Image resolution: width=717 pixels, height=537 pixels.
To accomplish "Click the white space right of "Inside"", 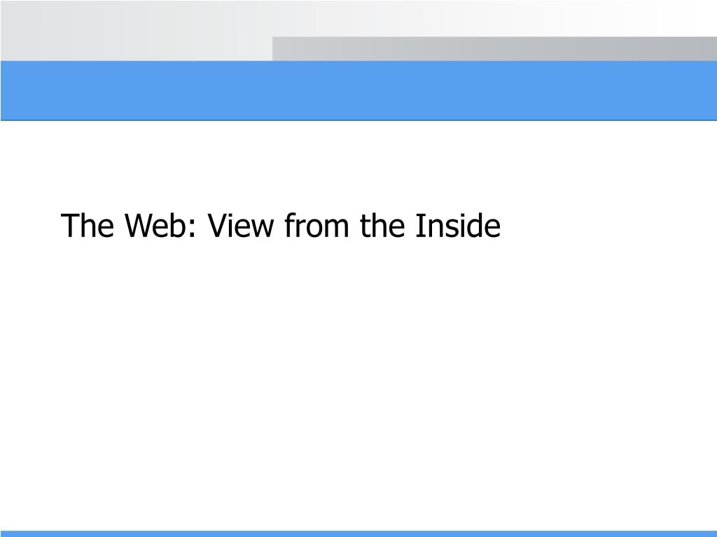I will [x=608, y=226].
